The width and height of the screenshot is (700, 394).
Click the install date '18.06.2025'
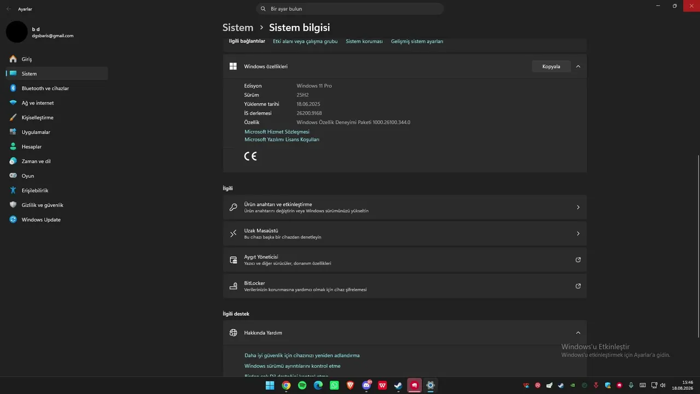[x=308, y=104]
